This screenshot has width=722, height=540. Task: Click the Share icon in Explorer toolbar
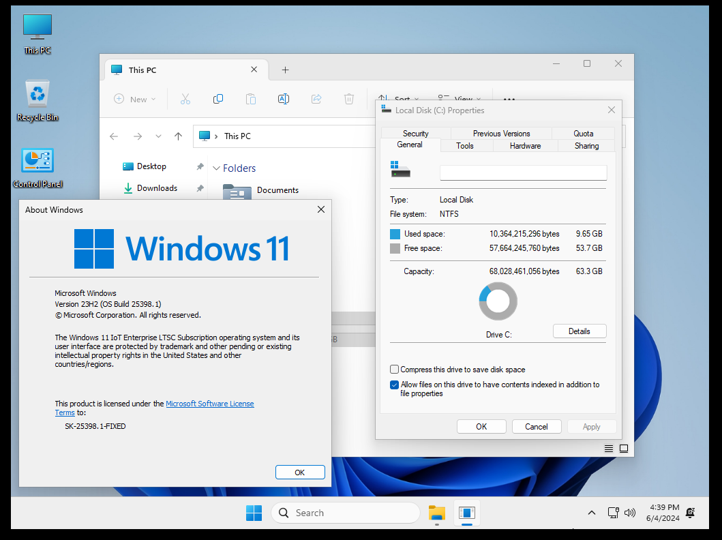316,99
